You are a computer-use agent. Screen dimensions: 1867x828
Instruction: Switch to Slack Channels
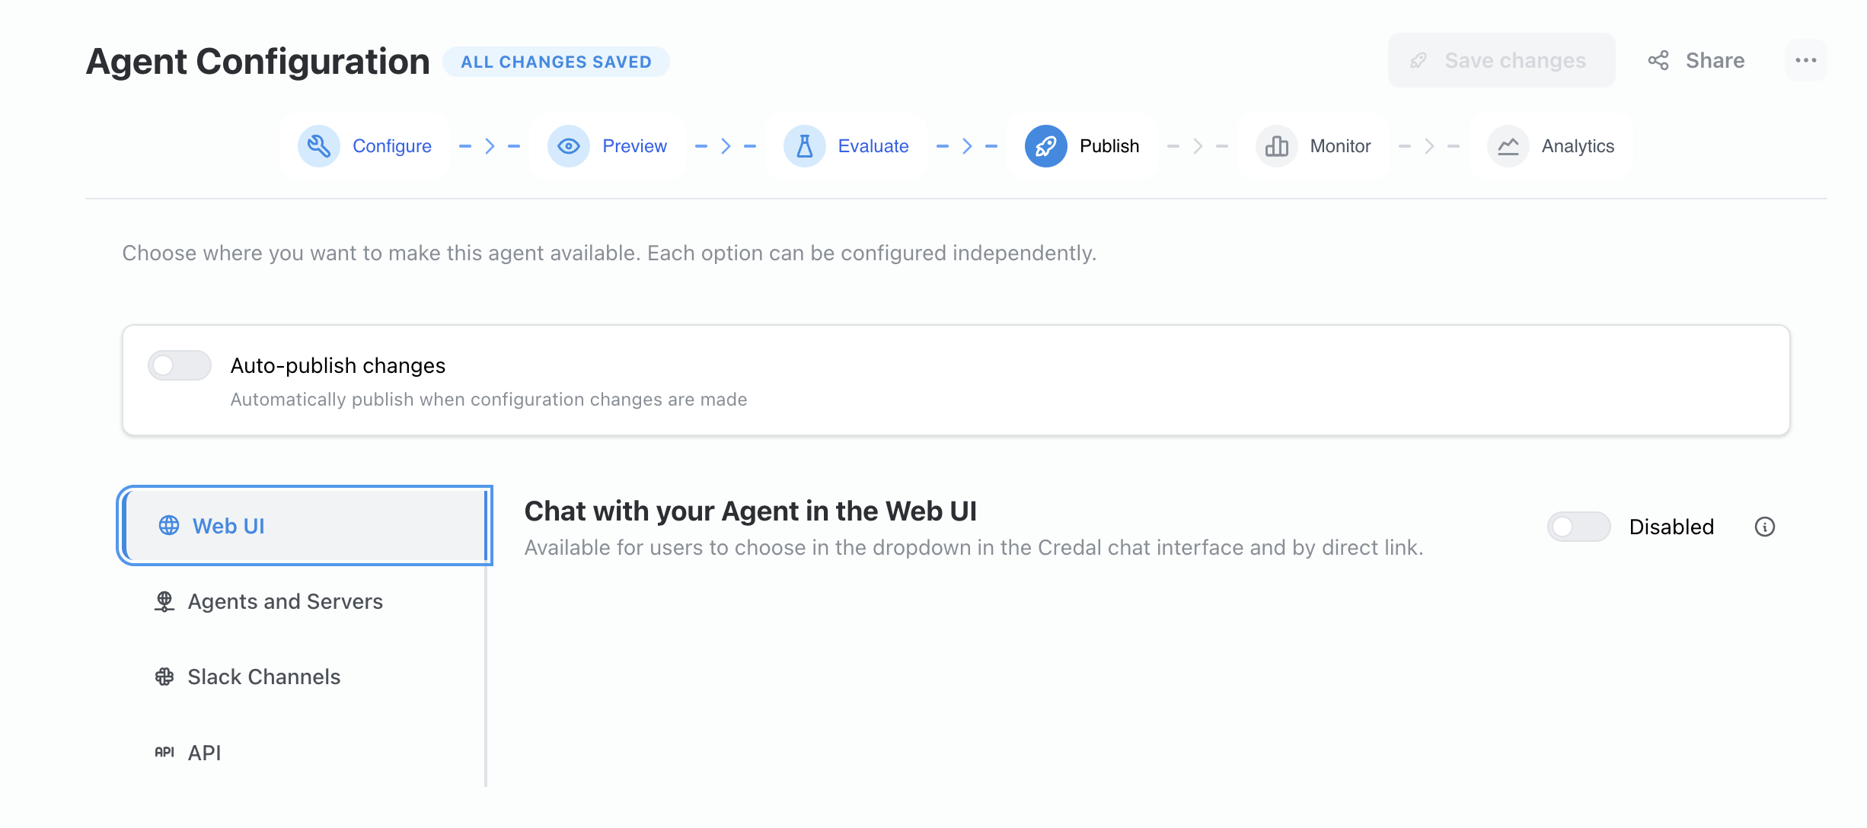(x=263, y=676)
